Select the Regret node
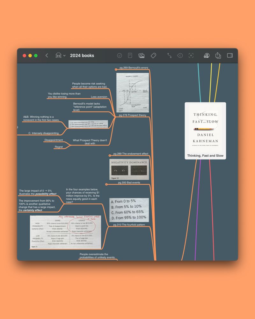The width and height of the screenshot is (255, 319). coord(59,147)
